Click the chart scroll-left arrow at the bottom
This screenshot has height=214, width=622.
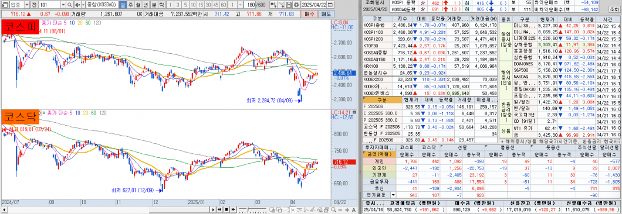point(4,210)
